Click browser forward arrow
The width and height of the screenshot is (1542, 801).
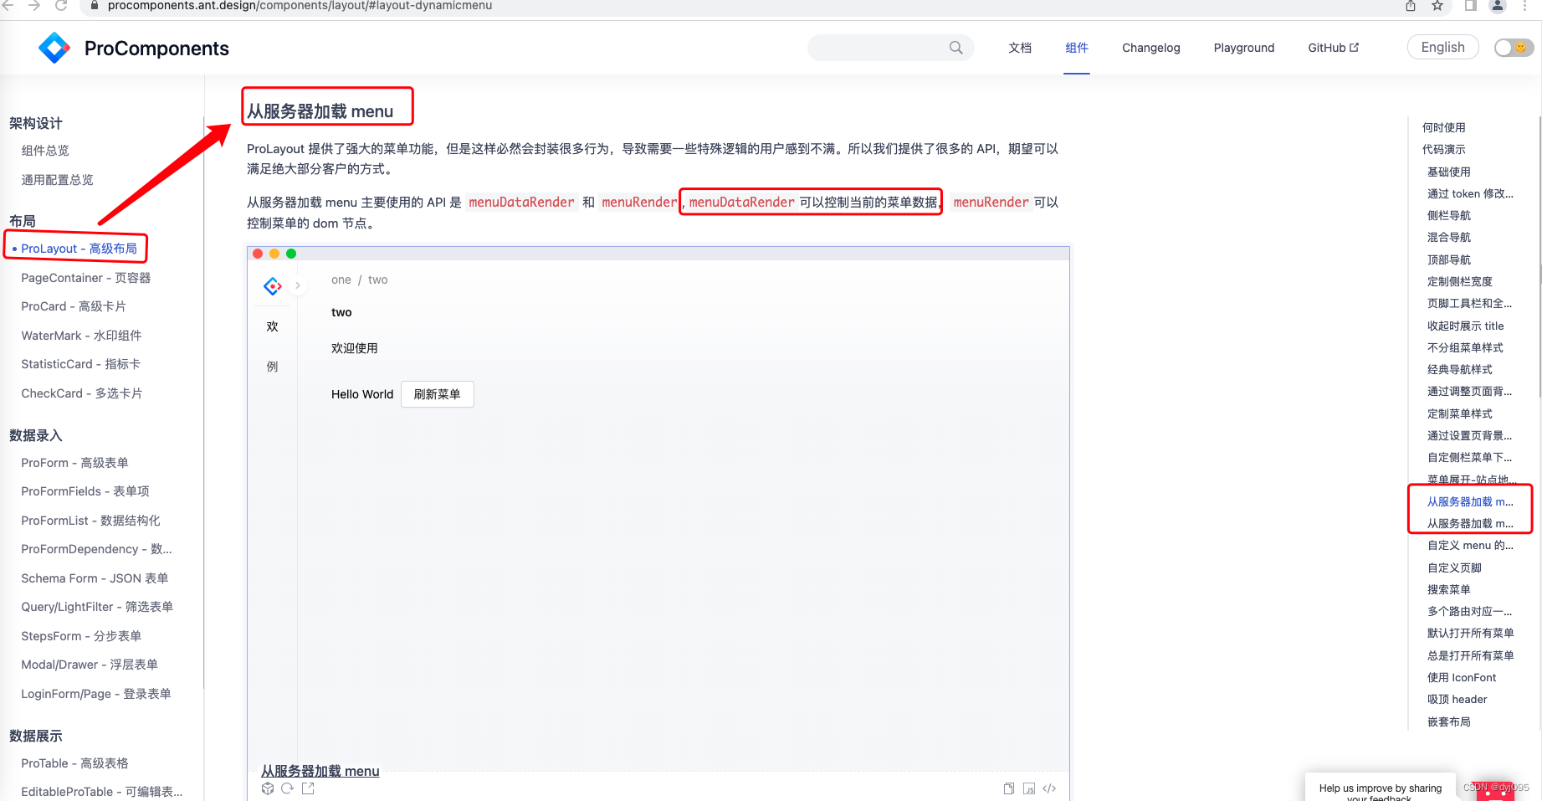tap(34, 6)
